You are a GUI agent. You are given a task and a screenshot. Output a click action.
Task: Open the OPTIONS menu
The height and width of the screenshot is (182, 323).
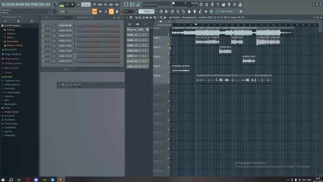34,5
